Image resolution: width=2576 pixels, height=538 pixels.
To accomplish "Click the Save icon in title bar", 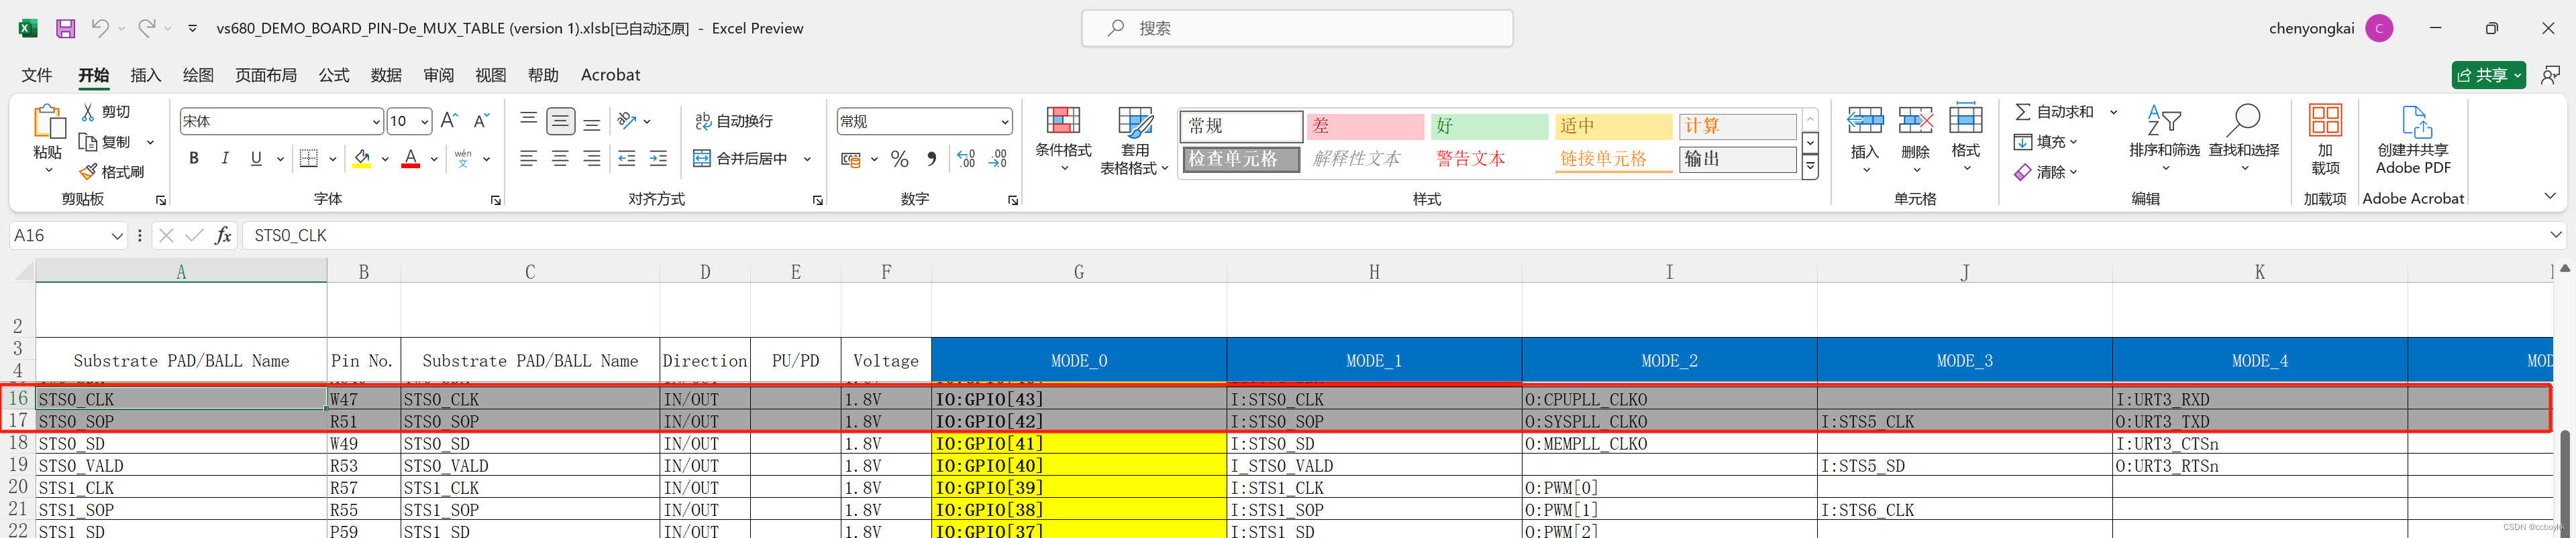I will pyautogui.click(x=65, y=29).
